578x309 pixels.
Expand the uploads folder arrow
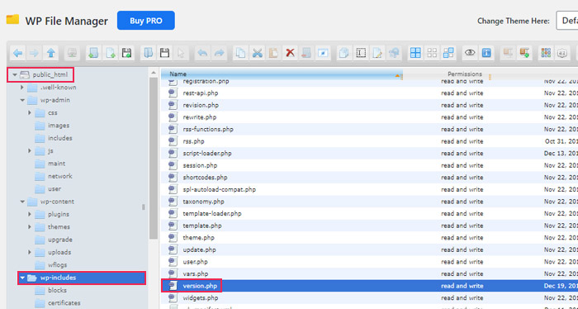30,252
